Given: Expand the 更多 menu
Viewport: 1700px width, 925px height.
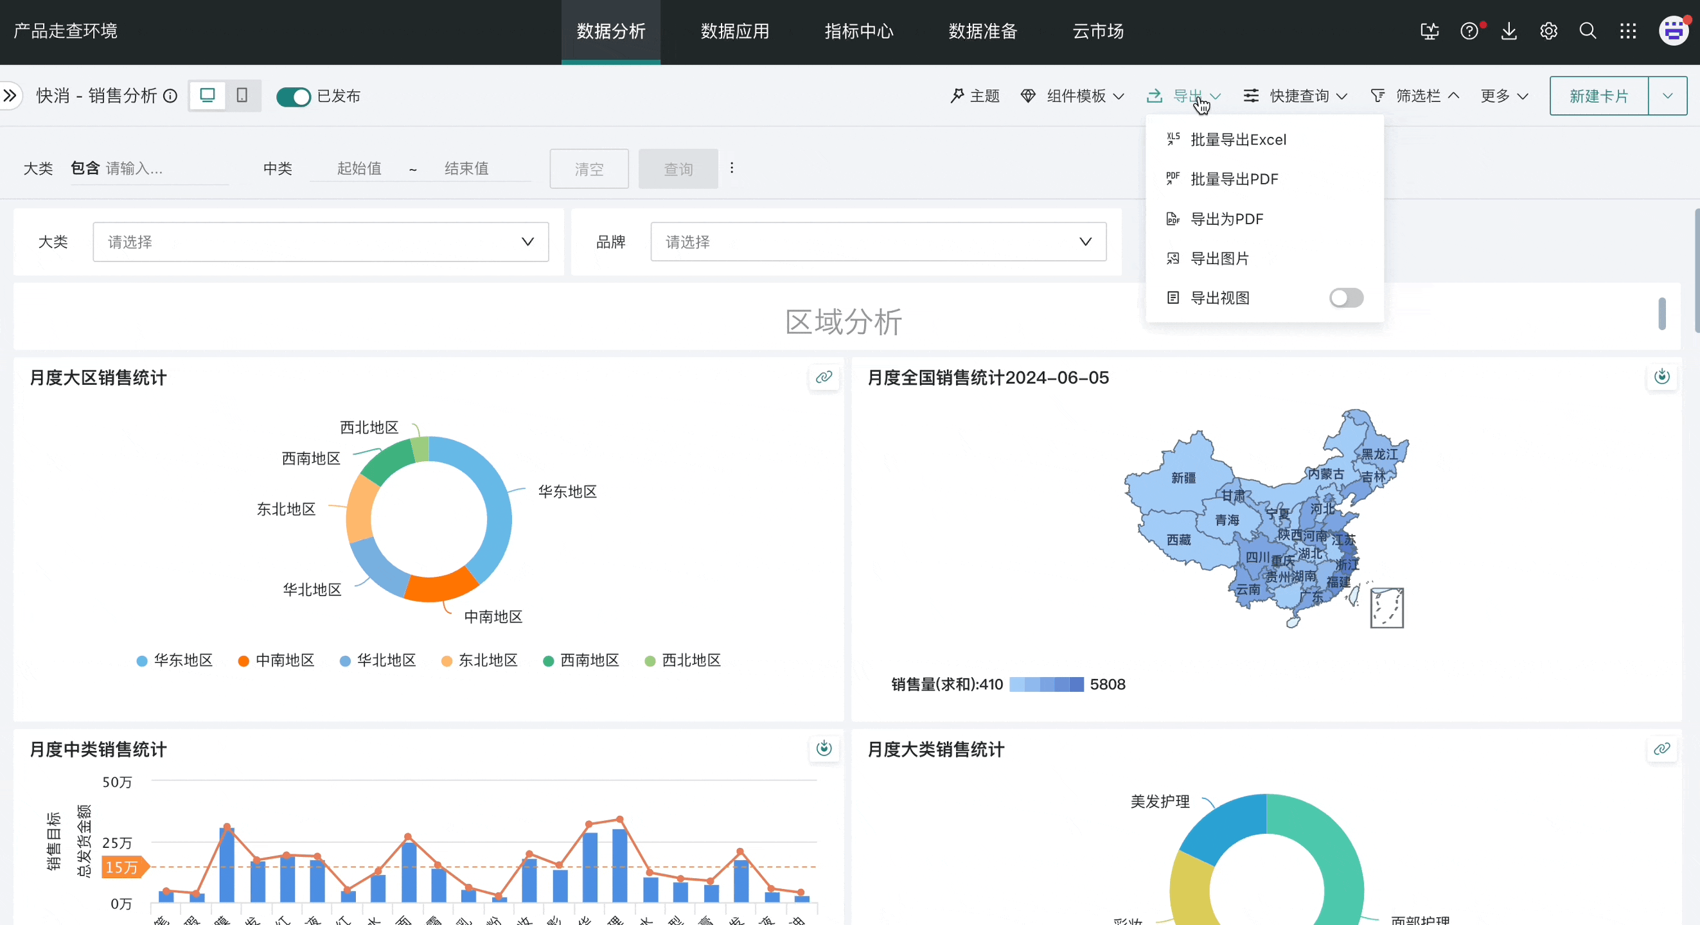Looking at the screenshot, I should click(x=1504, y=96).
